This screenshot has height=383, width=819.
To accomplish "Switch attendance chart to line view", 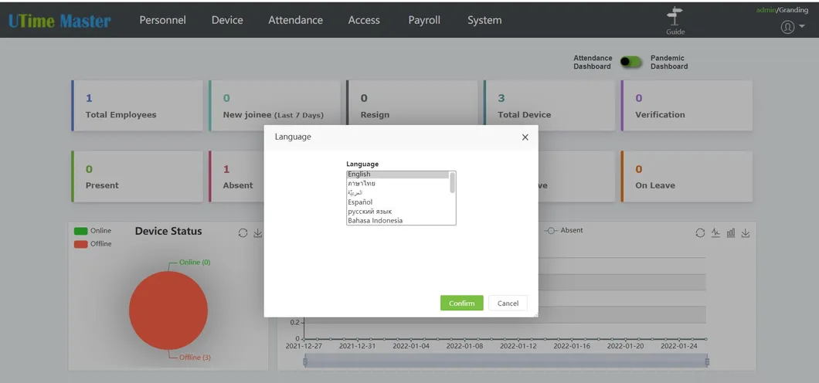I will [x=715, y=233].
